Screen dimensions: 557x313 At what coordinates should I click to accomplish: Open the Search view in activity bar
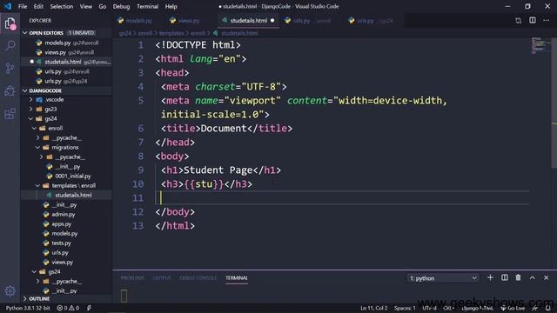pyautogui.click(x=10, y=45)
